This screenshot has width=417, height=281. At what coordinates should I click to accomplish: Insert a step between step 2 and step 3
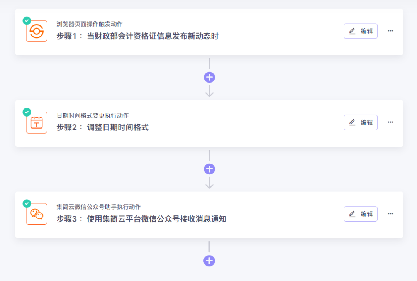point(209,169)
